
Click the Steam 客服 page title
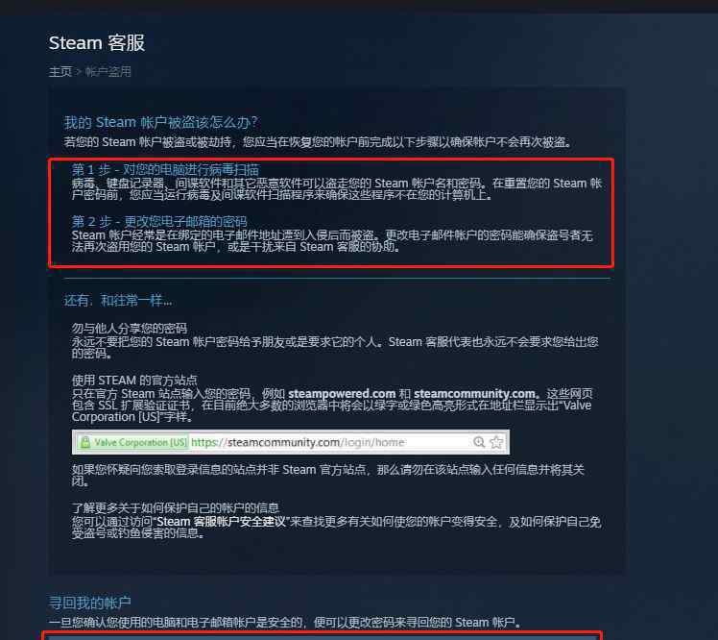click(97, 43)
